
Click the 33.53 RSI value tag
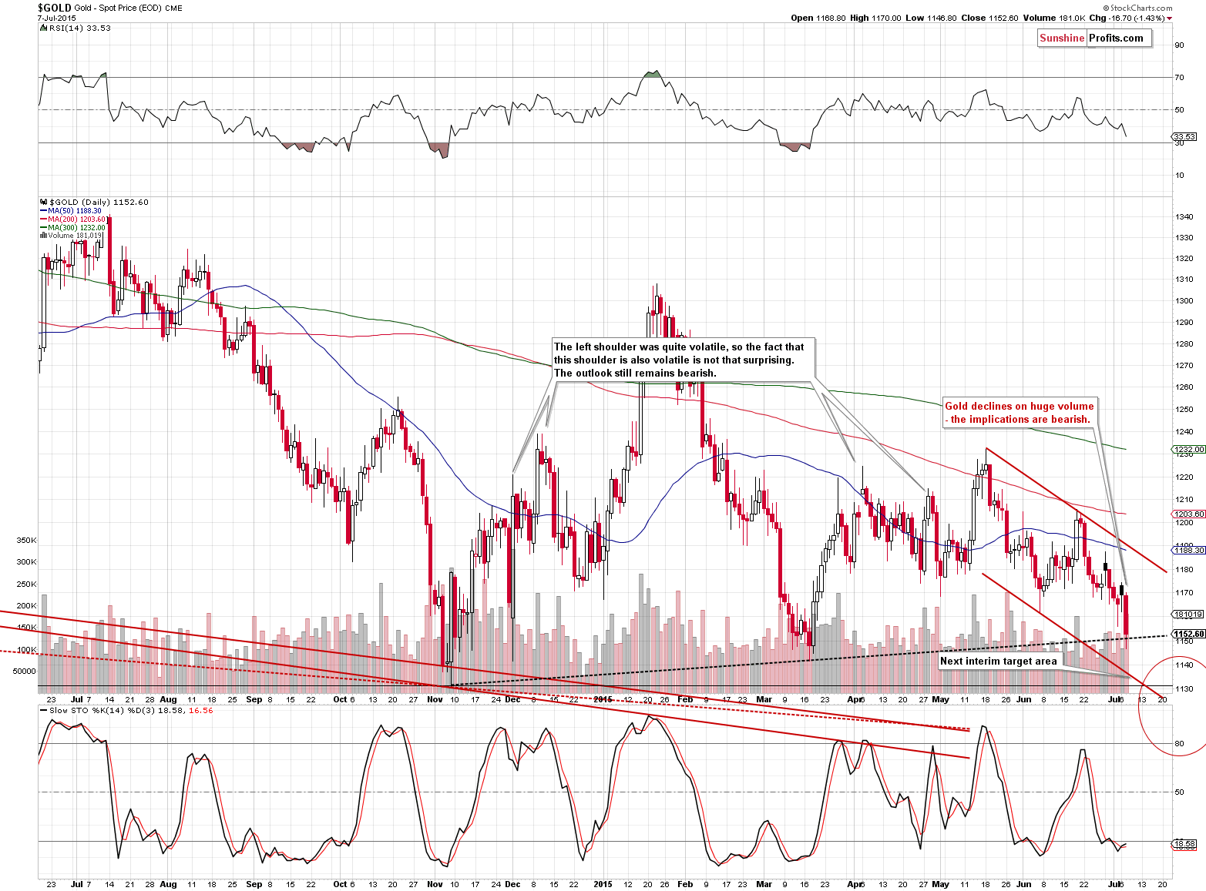tap(1184, 136)
